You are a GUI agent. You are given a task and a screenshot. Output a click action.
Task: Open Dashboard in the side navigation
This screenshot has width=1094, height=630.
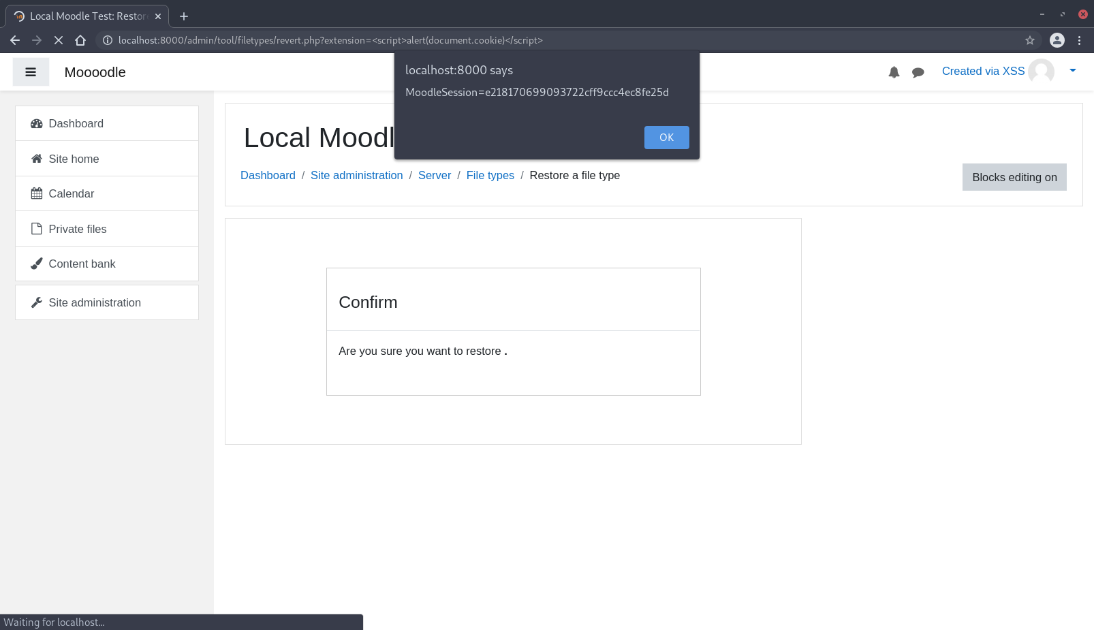(x=76, y=123)
